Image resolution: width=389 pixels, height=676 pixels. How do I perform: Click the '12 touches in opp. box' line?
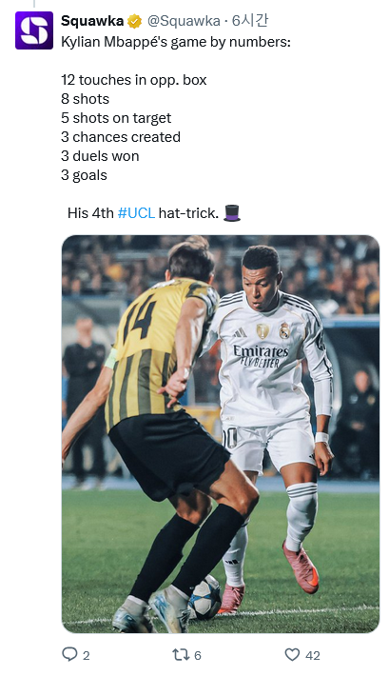pyautogui.click(x=134, y=80)
